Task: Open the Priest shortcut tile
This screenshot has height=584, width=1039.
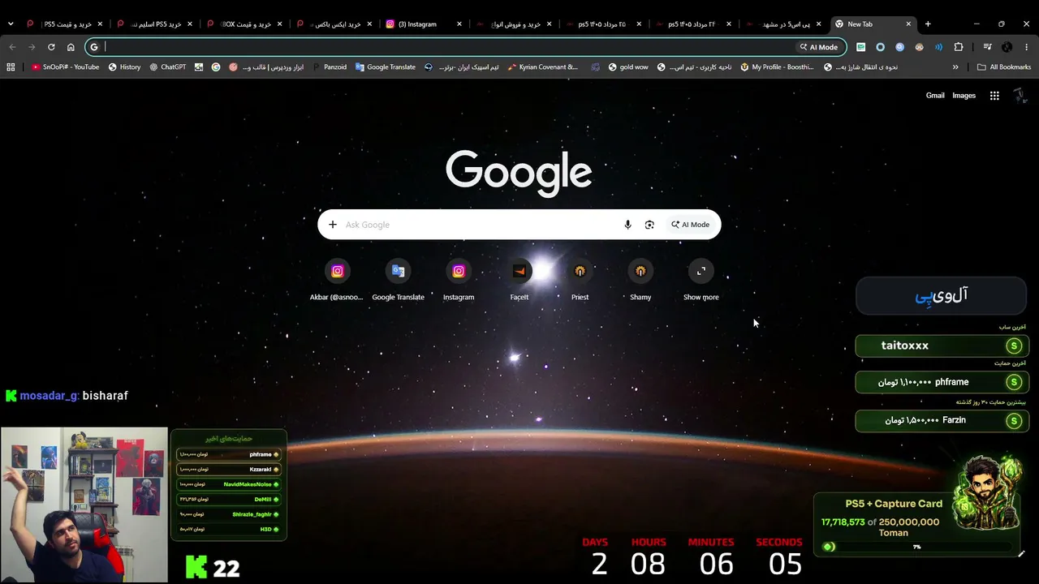Action: coord(580,280)
